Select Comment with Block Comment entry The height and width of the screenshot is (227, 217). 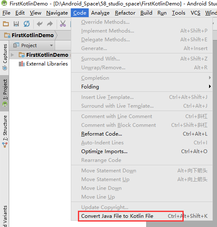(142, 125)
